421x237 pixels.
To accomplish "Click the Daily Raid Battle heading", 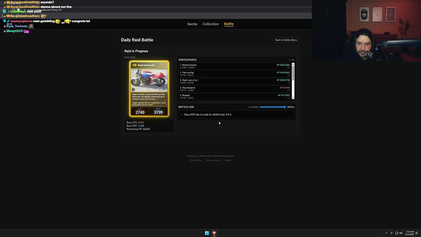I will click(137, 40).
